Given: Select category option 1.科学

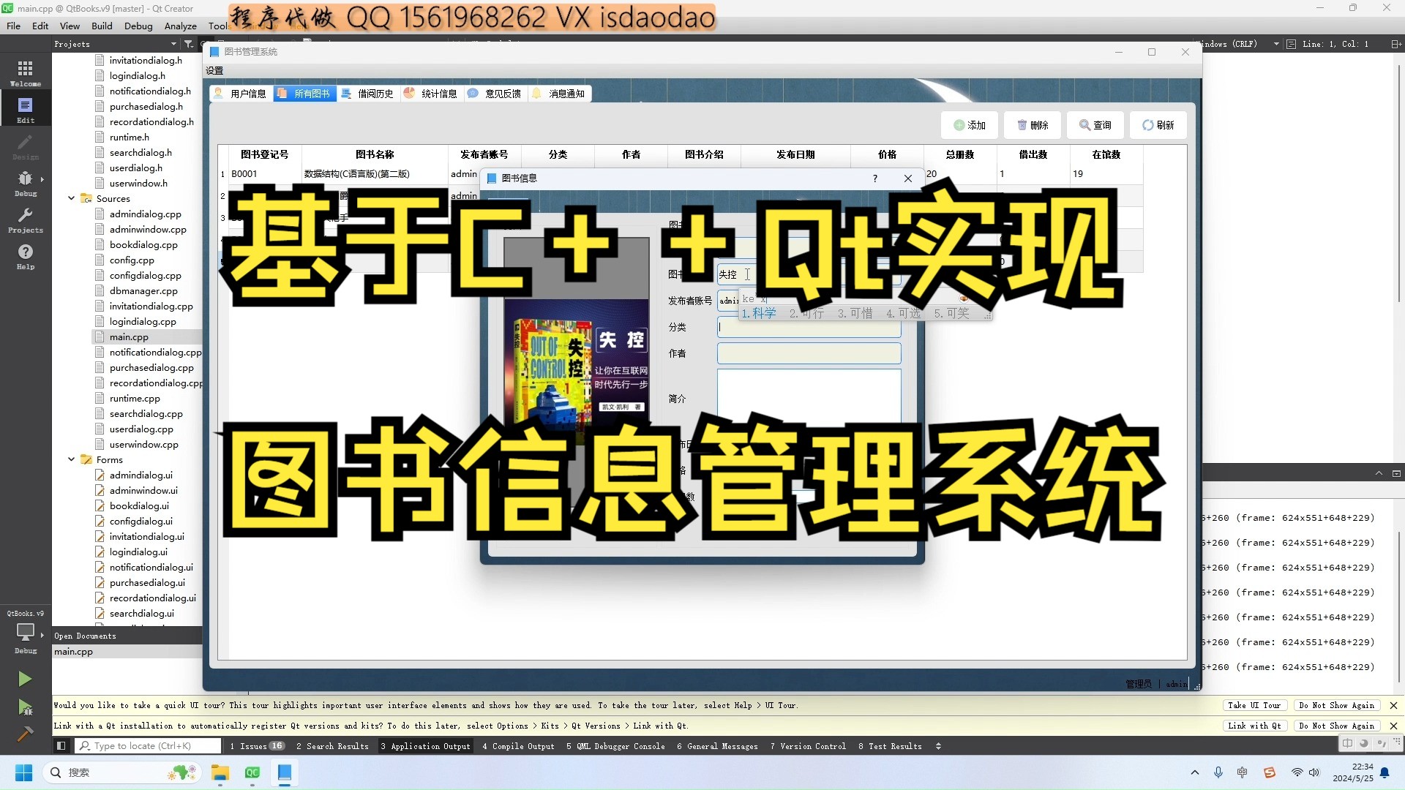Looking at the screenshot, I should click(757, 312).
